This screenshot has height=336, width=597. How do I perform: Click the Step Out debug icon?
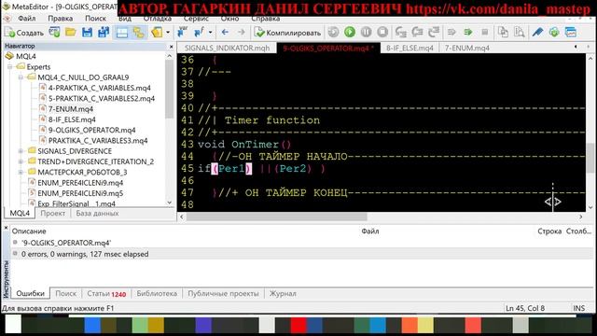[x=434, y=33]
